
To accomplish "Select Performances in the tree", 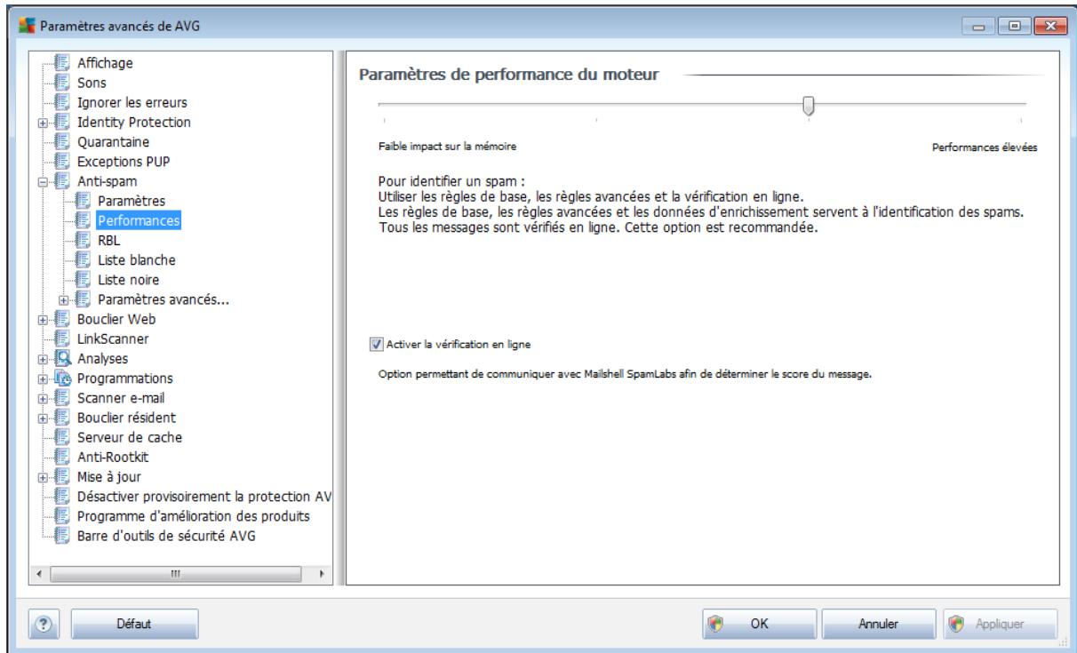I will pos(139,220).
